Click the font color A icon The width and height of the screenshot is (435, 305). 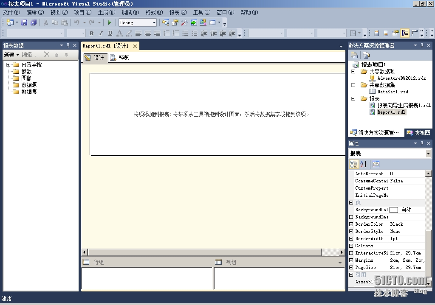[119, 34]
